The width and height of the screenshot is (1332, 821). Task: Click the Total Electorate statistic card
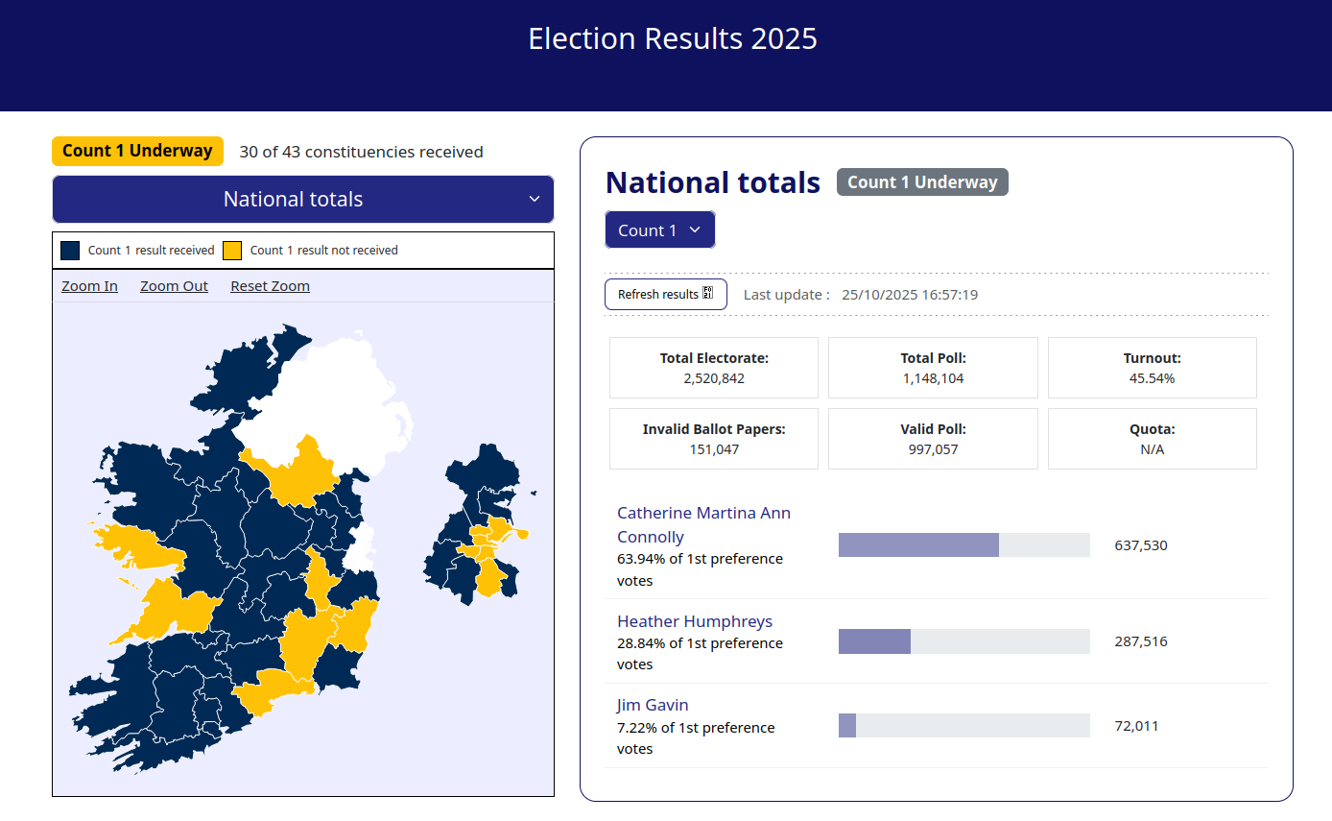[x=714, y=368]
